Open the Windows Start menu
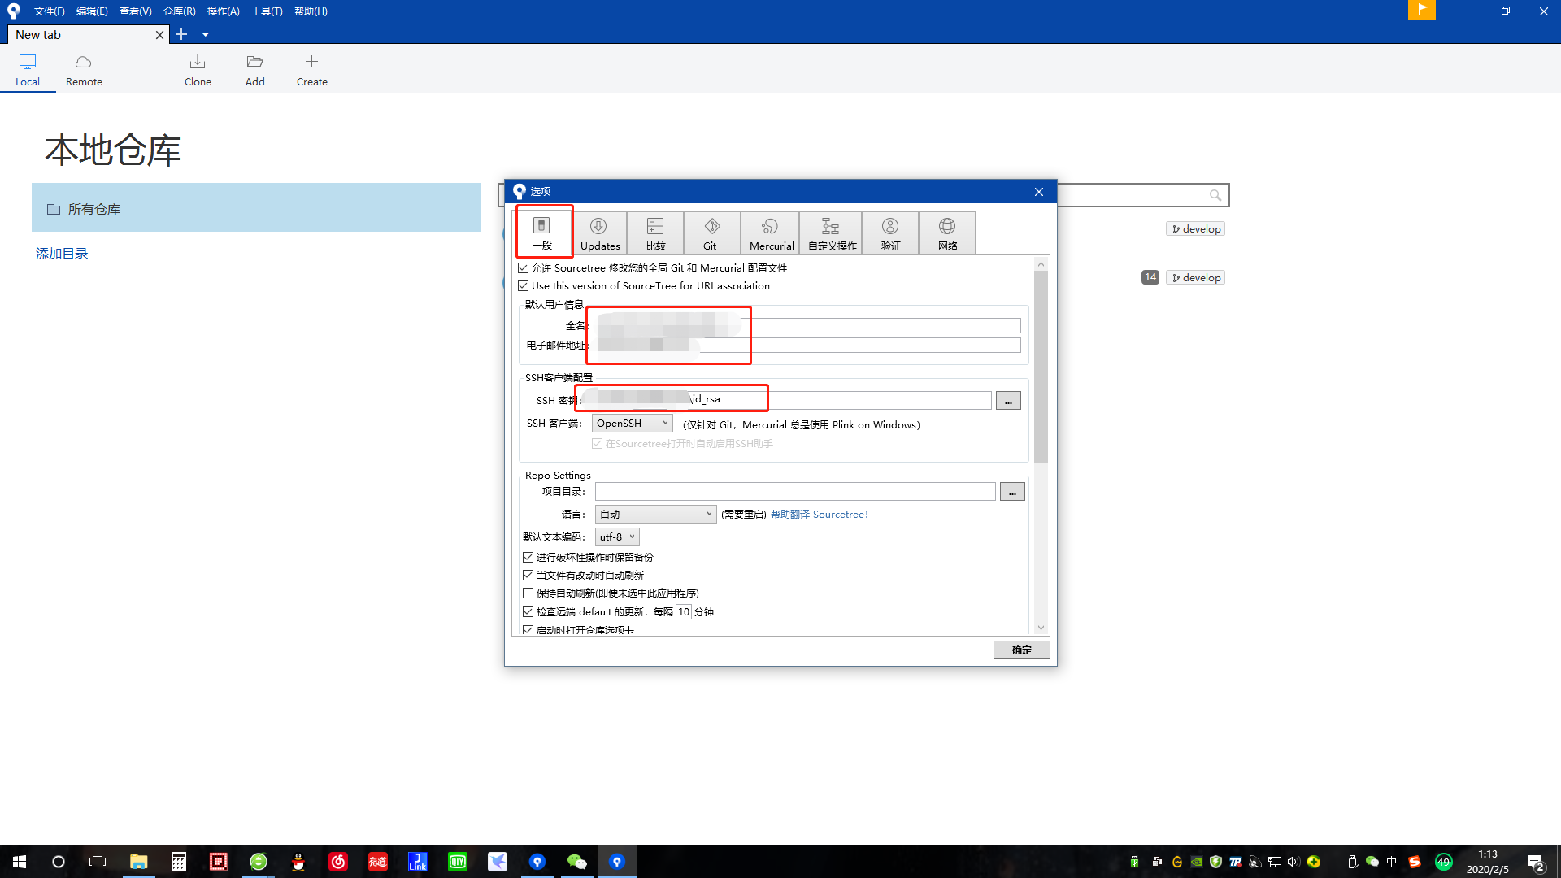 (20, 862)
